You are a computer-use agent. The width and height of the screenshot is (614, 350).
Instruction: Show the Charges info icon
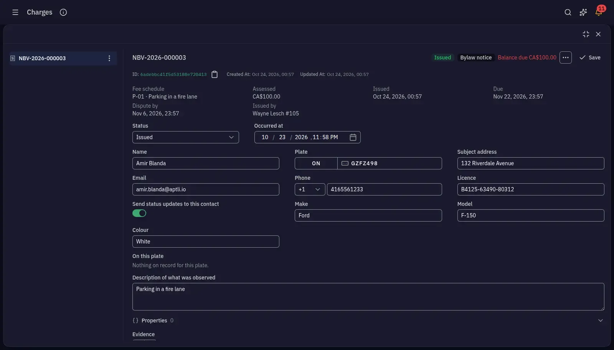pos(63,12)
